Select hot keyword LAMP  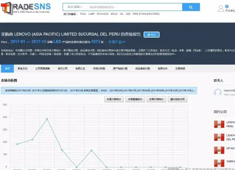(x=92, y=14)
